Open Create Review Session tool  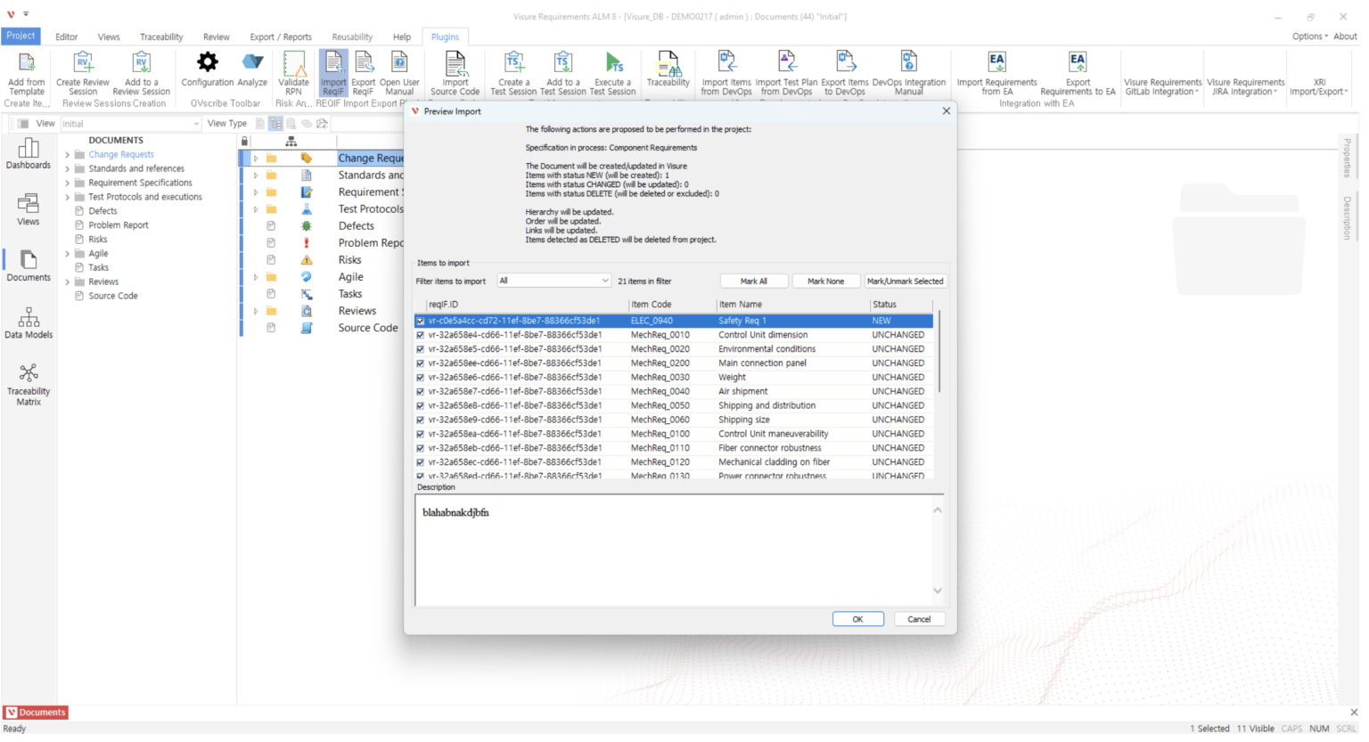click(83, 74)
